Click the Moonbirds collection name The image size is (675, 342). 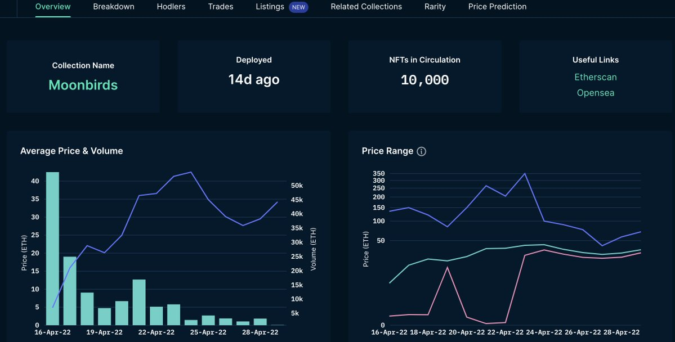tap(83, 85)
